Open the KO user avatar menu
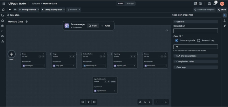The width and height of the screenshot is (228, 107). pos(222,4)
